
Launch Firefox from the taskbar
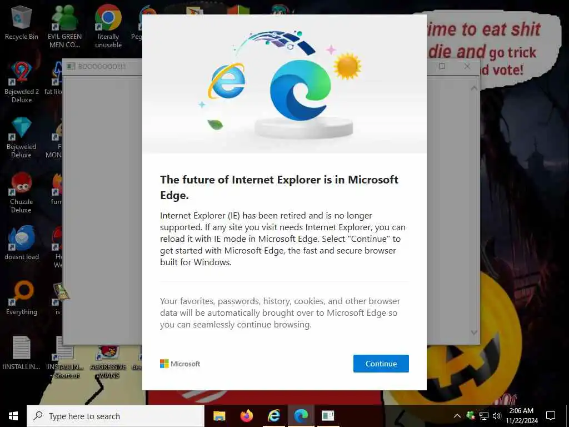coord(246,416)
